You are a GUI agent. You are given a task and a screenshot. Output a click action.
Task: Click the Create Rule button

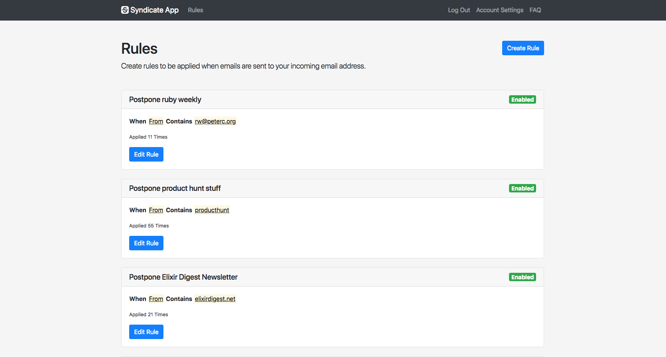tap(523, 48)
